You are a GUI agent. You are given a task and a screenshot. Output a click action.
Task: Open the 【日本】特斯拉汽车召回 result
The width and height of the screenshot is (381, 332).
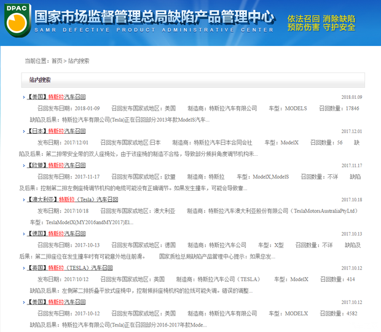tap(57, 131)
